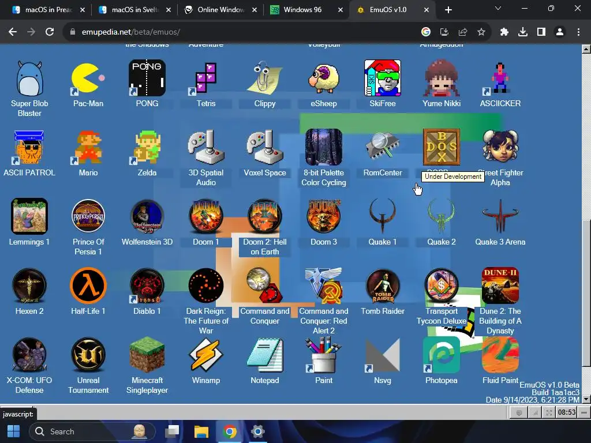Launch Street Fighter Alpha icon
This screenshot has width=591, height=443.
[500, 147]
